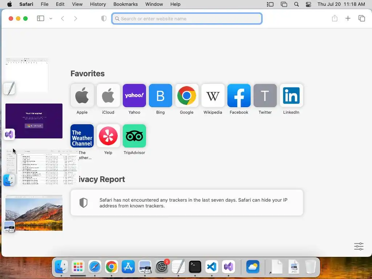Open the blank document alias in Dock

(276, 267)
